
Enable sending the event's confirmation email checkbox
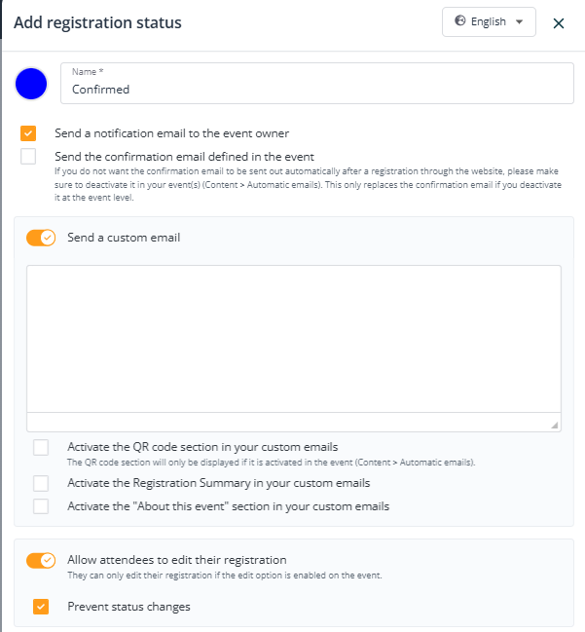[28, 156]
